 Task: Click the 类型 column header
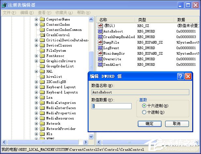(155, 20)
